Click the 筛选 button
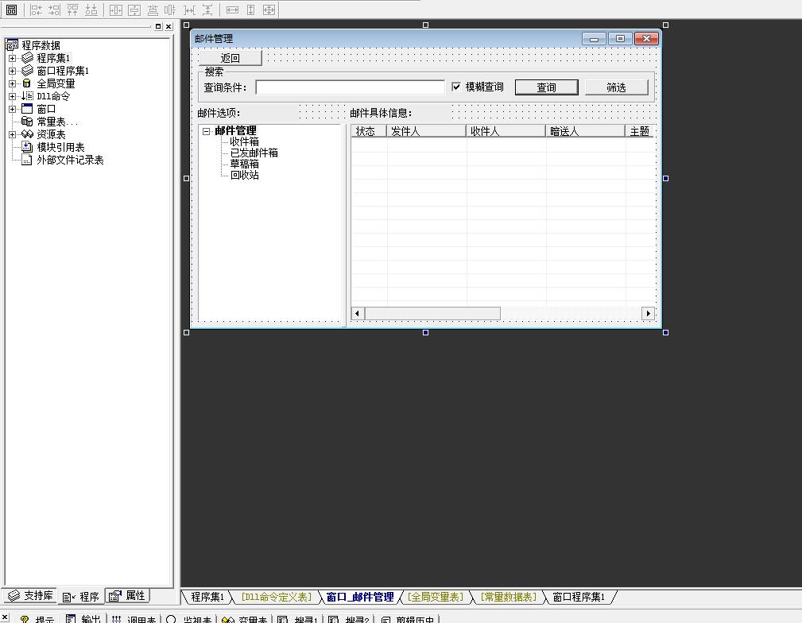This screenshot has height=623, width=802. pyautogui.click(x=616, y=87)
